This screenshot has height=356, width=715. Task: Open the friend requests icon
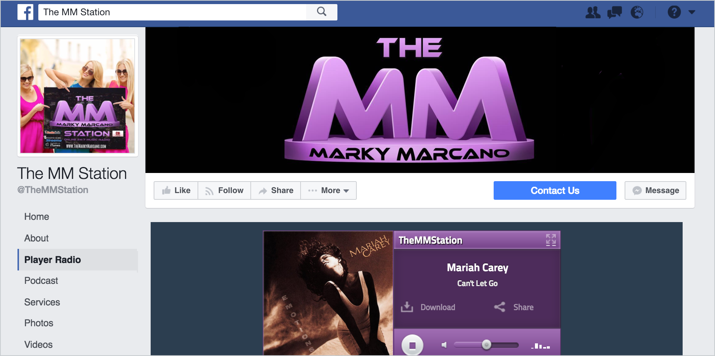[x=593, y=12]
